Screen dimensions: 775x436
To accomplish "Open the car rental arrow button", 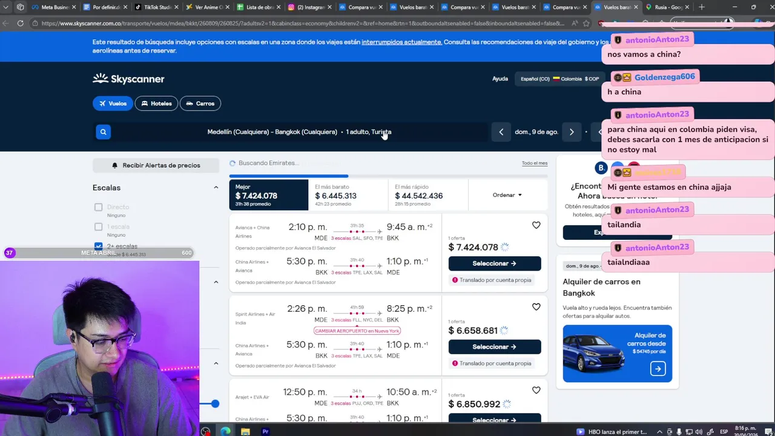I will pos(658,368).
